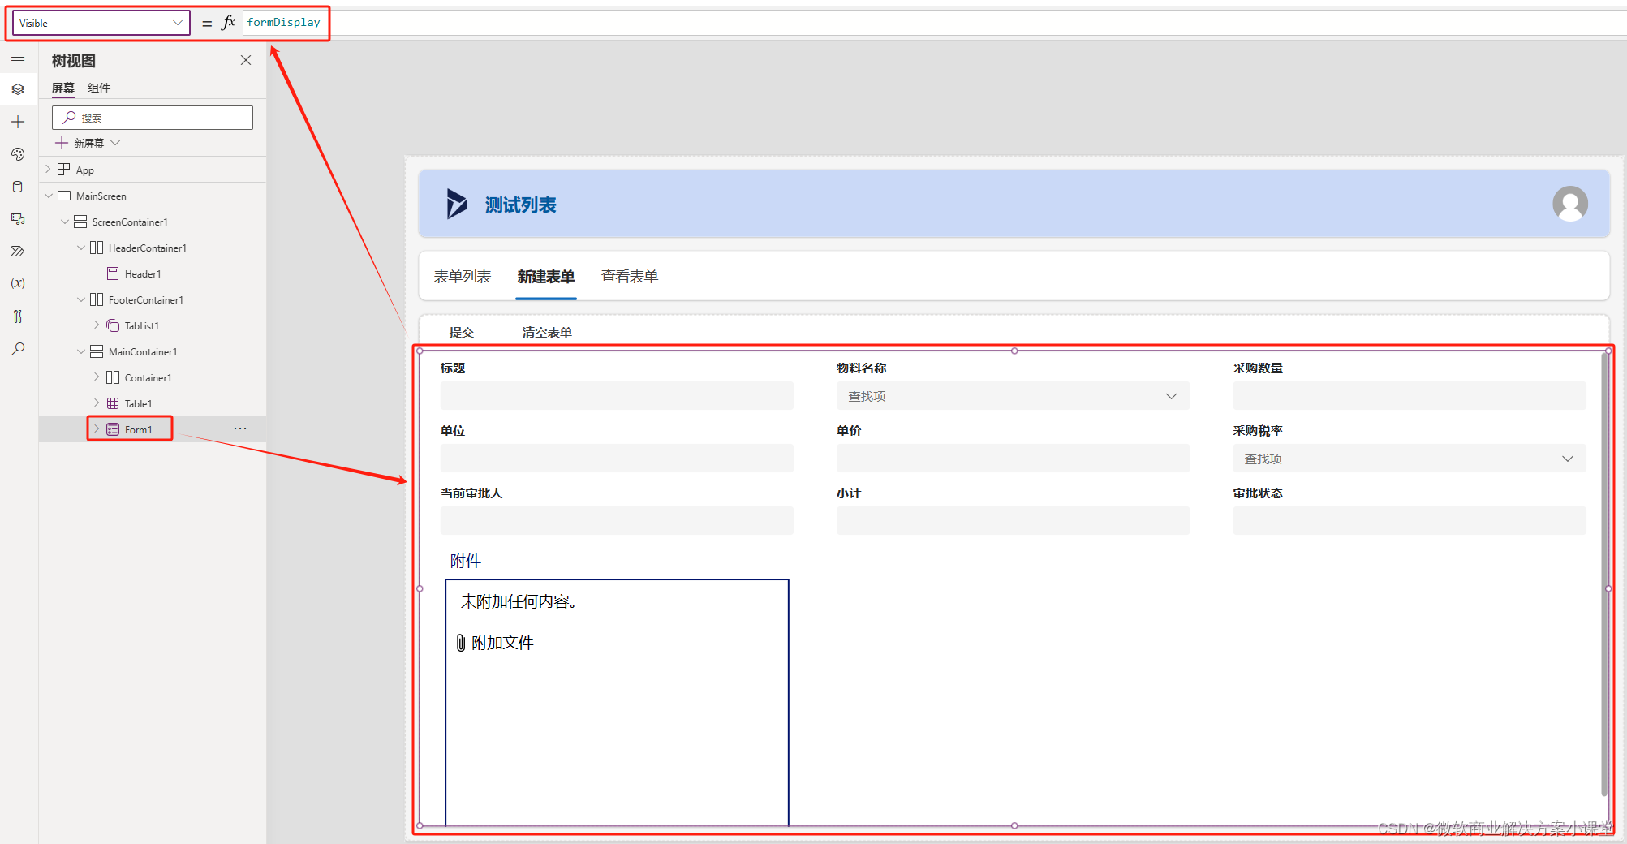1627x844 pixels.
Task: Select the Tree view icon
Action: [18, 89]
